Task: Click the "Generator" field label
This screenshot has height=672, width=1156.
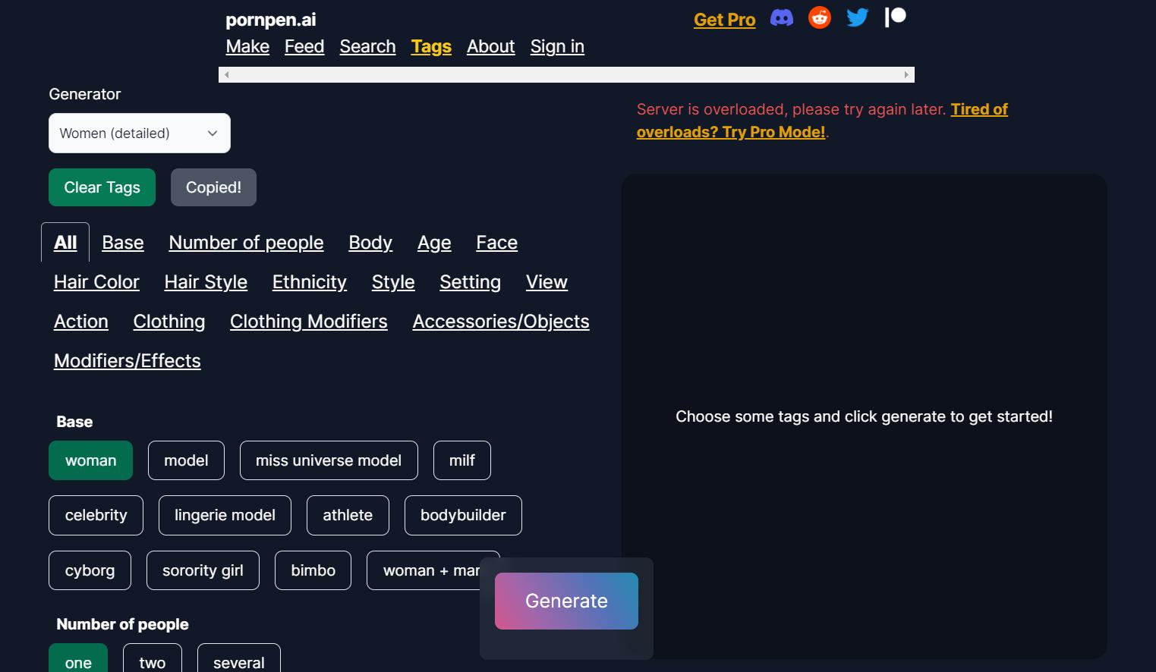Action: [85, 94]
